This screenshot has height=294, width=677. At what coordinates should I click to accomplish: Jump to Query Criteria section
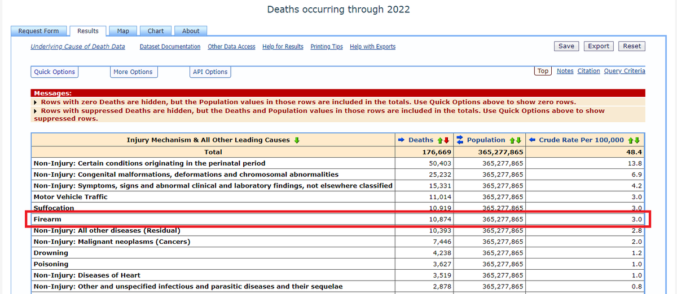click(x=624, y=71)
